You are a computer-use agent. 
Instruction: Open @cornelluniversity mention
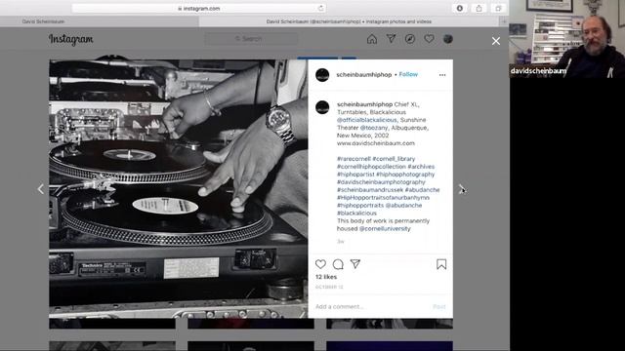point(385,229)
